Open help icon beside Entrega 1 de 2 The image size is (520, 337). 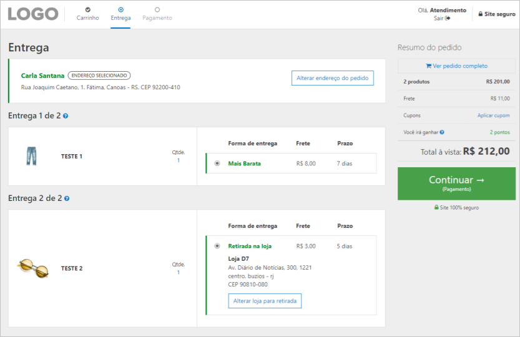(66, 116)
